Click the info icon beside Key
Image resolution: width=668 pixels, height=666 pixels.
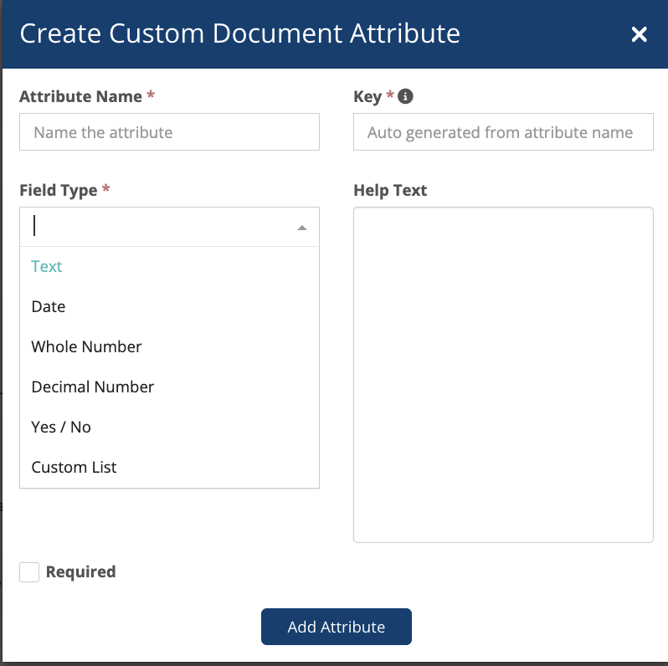[405, 96]
